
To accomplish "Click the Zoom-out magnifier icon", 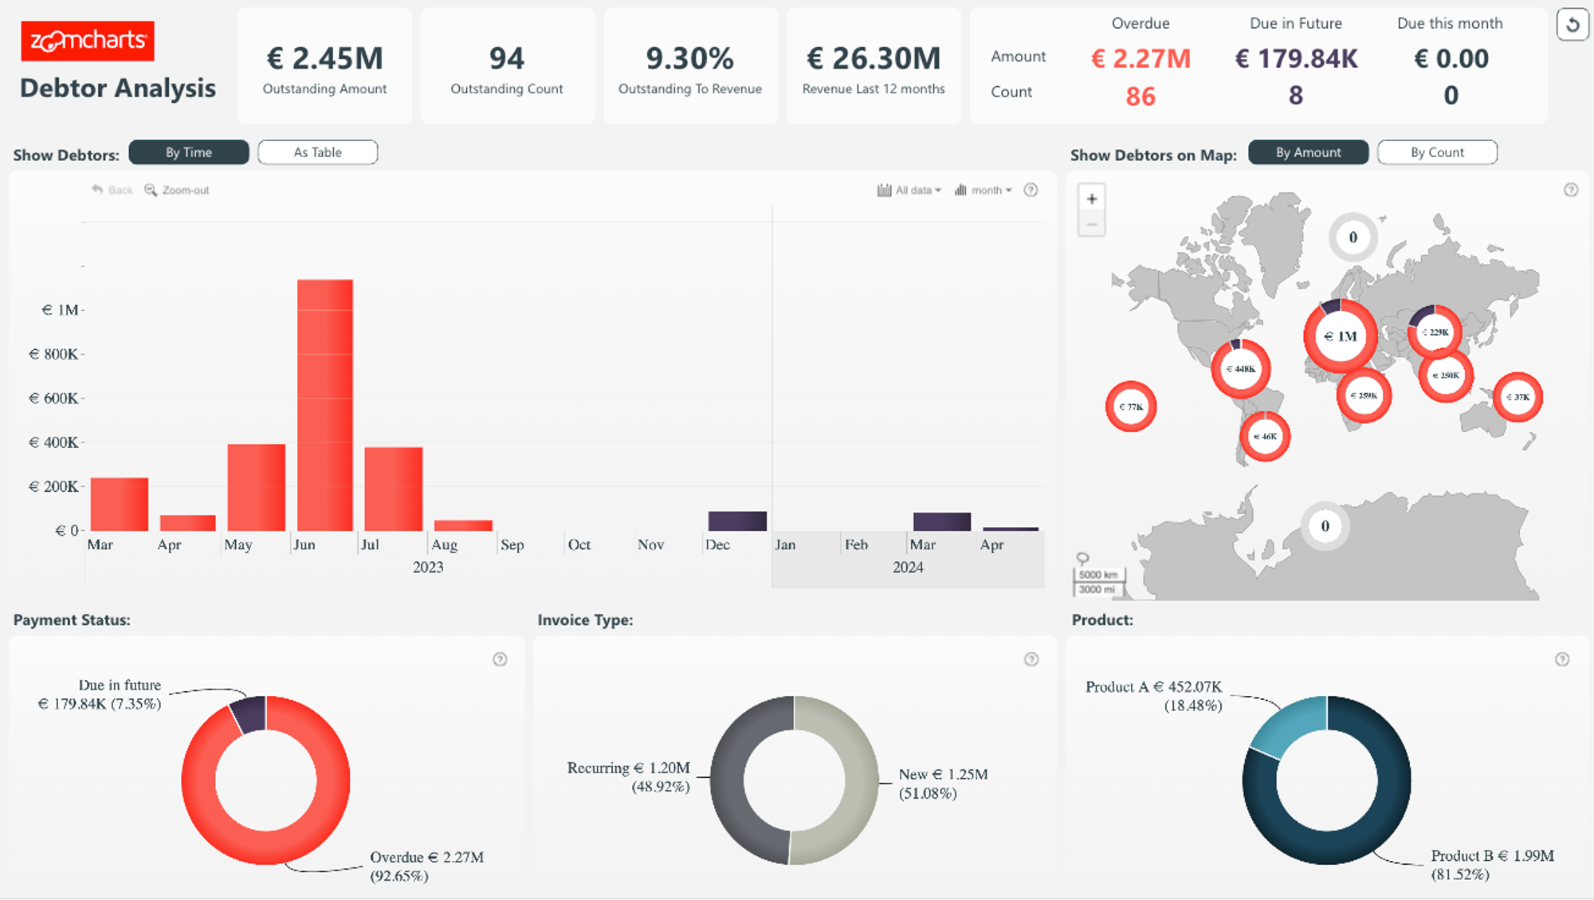I will [x=150, y=190].
